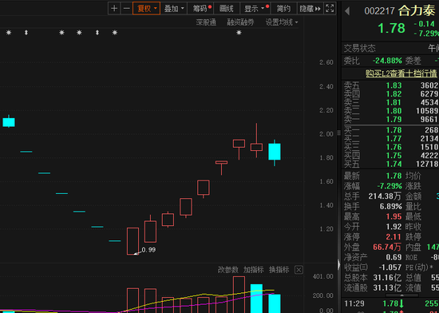The height and width of the screenshot is (313, 439).
Task: Close the volume indicator panel
Action: pos(299,270)
